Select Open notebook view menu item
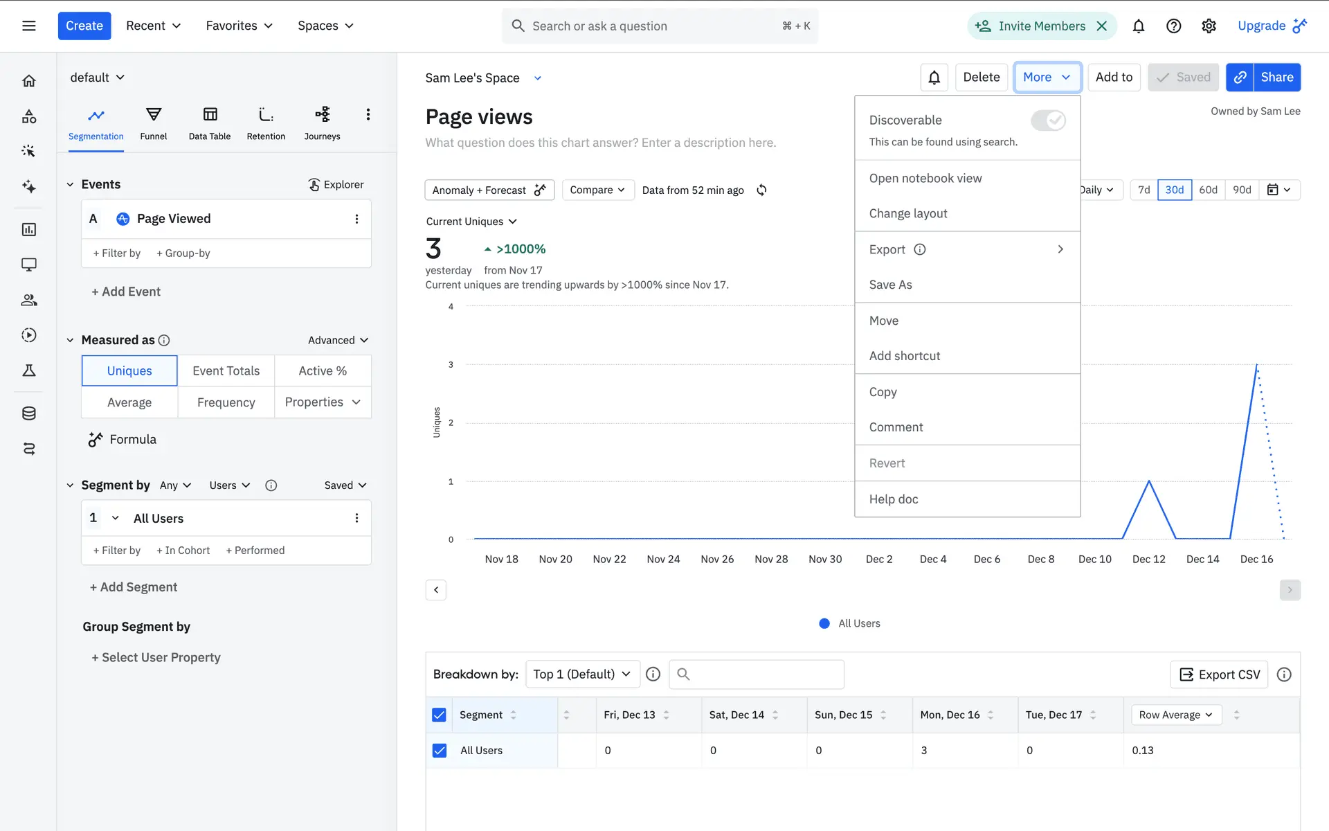This screenshot has width=1329, height=831. coord(925,178)
